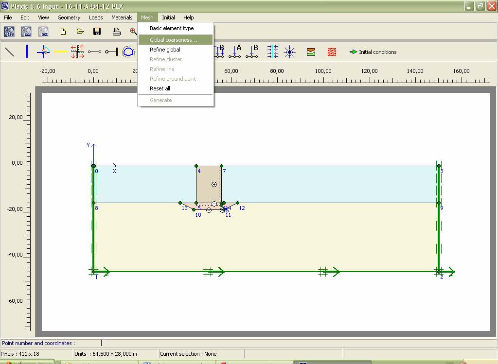Open the Material sets window icon
Screen dimensions: 498x364
(311, 52)
